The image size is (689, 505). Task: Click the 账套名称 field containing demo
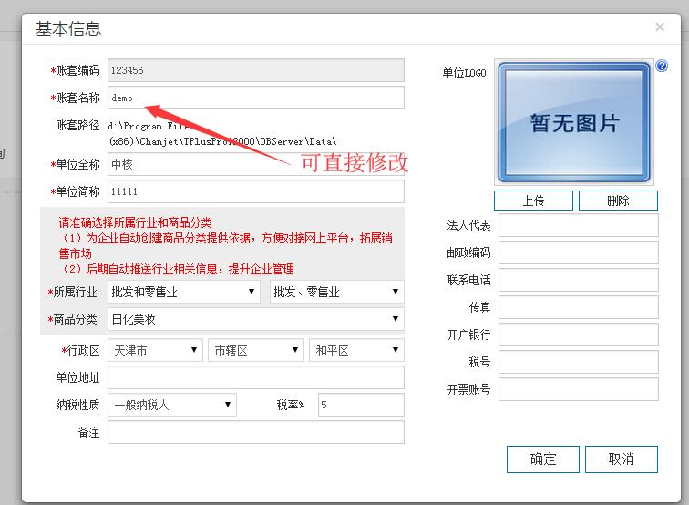tap(255, 98)
